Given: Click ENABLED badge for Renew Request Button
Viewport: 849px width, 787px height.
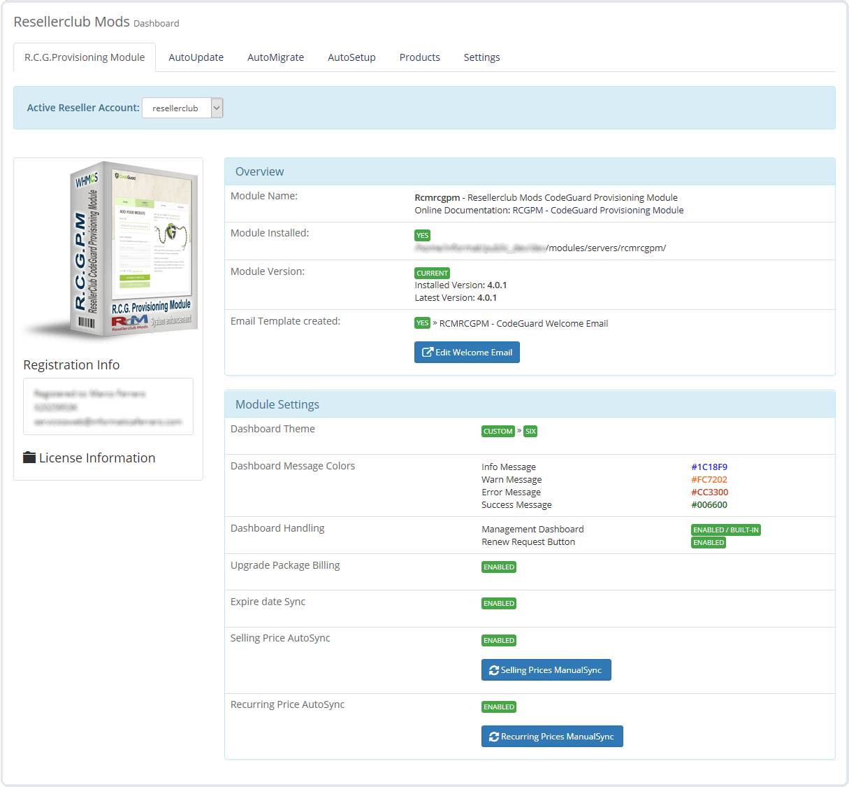Looking at the screenshot, I should click(709, 543).
